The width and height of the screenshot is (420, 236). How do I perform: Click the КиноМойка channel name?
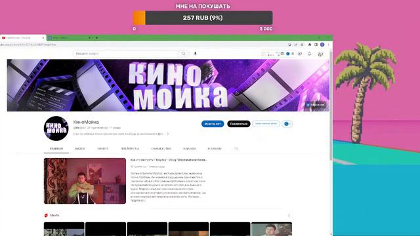[x=86, y=122]
